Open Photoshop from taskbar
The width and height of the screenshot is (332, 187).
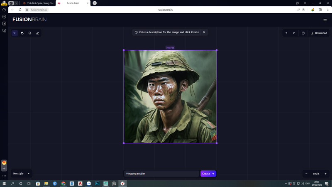tap(97, 184)
